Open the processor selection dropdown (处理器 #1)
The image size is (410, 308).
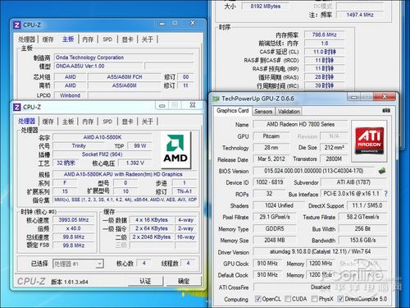point(78,264)
